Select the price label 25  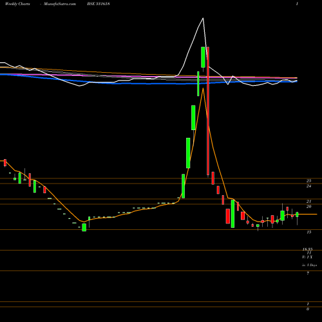[308, 181]
